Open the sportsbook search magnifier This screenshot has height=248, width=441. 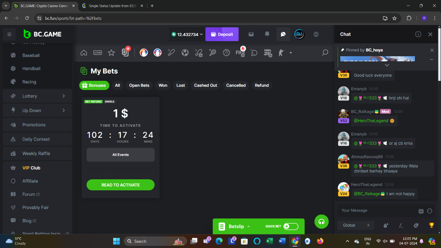click(x=325, y=53)
